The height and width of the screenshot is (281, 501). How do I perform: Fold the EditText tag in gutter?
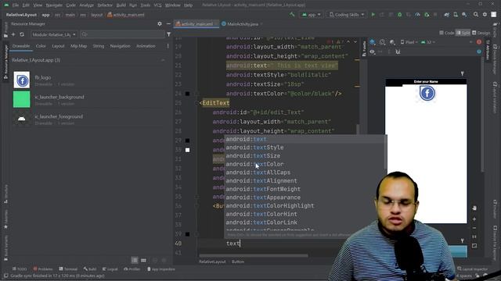[196, 103]
